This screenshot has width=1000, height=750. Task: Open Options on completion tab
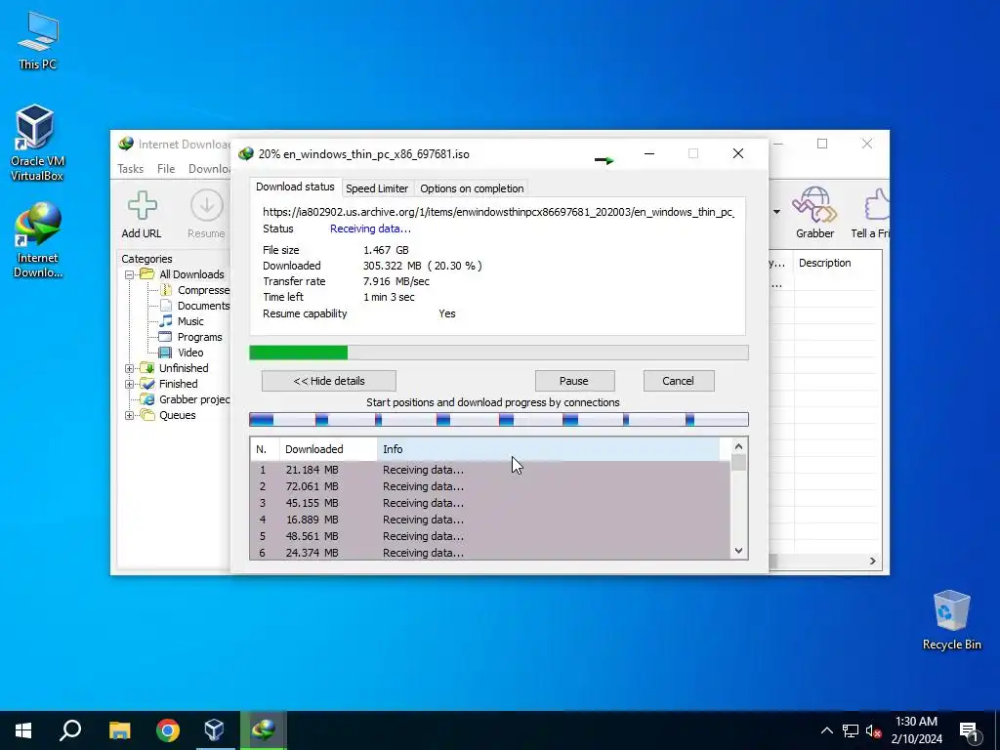tap(472, 188)
